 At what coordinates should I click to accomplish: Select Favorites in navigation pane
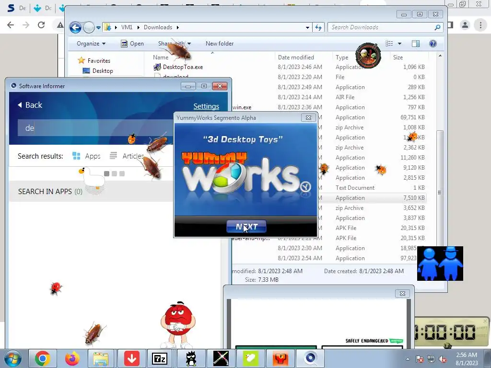coord(99,61)
